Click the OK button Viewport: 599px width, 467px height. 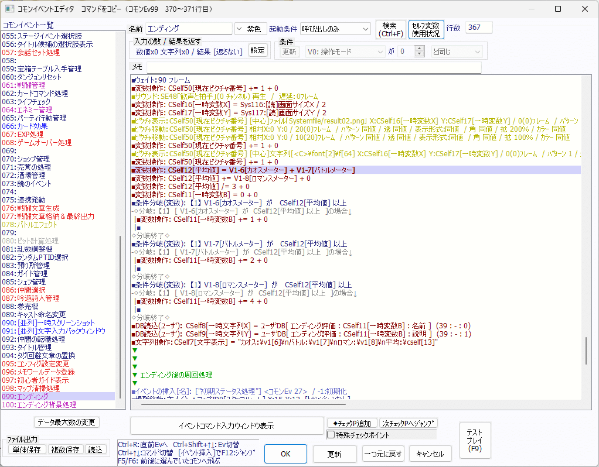[285, 454]
